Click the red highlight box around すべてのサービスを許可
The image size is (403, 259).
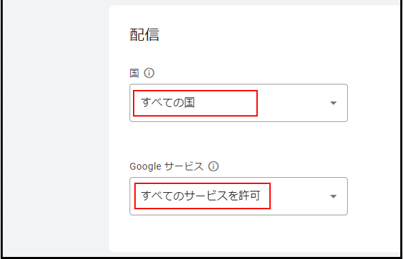203,196
